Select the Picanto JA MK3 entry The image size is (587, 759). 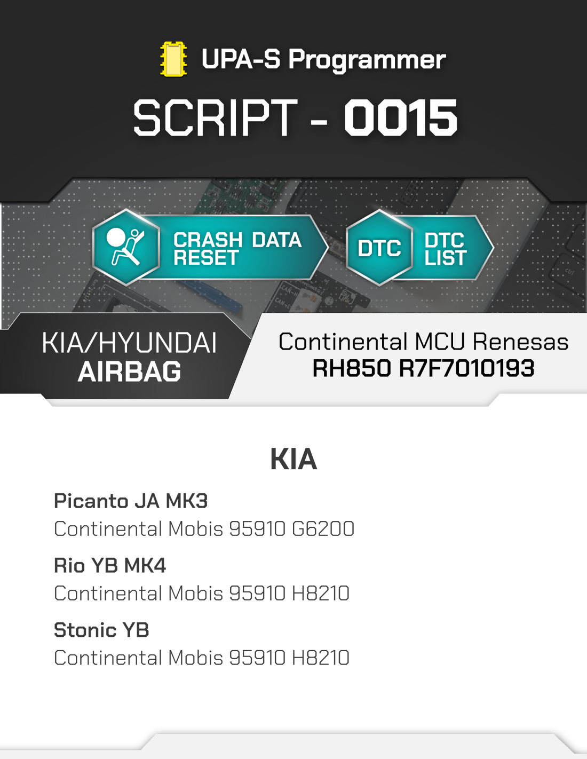pyautogui.click(x=131, y=501)
